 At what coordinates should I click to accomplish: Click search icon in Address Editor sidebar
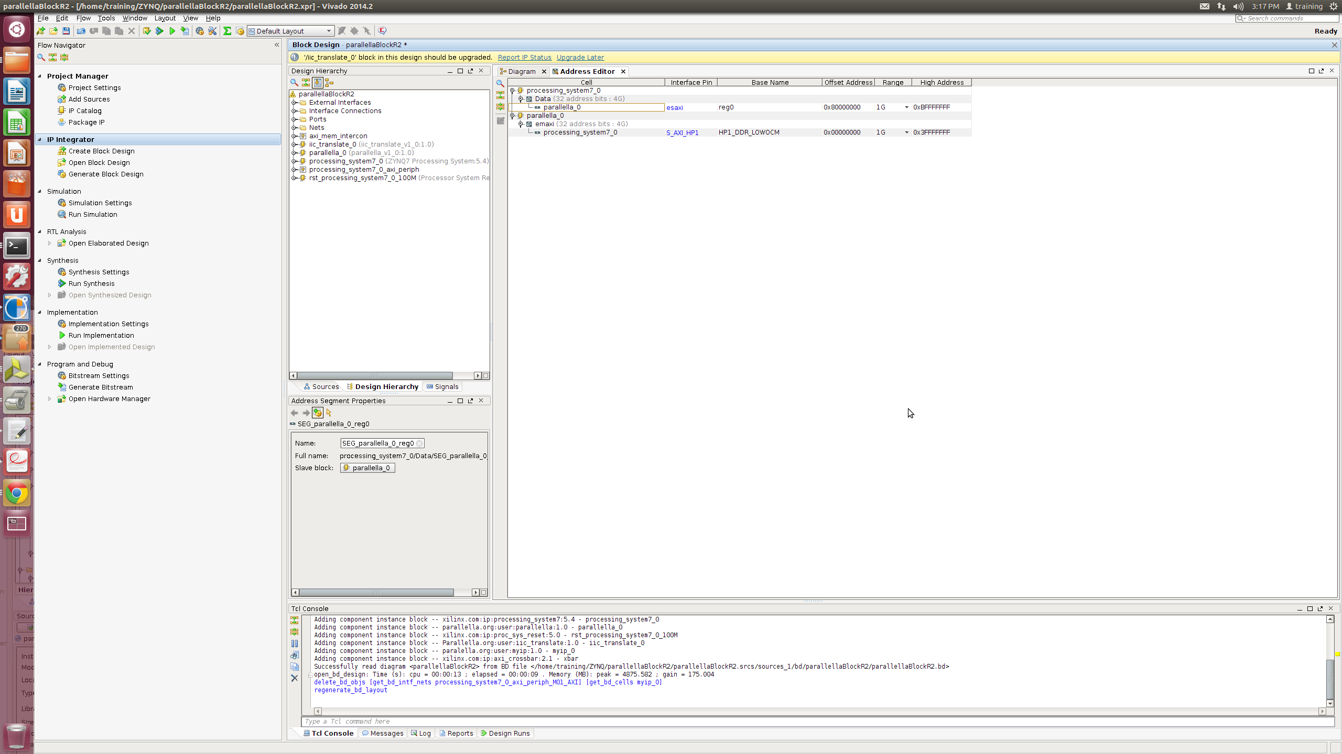point(500,83)
